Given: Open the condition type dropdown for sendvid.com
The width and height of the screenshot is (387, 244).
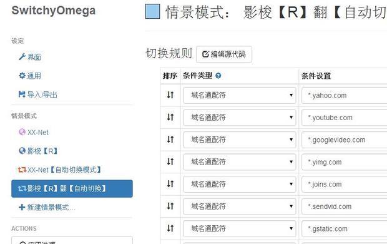Looking at the screenshot, I should (240, 206).
